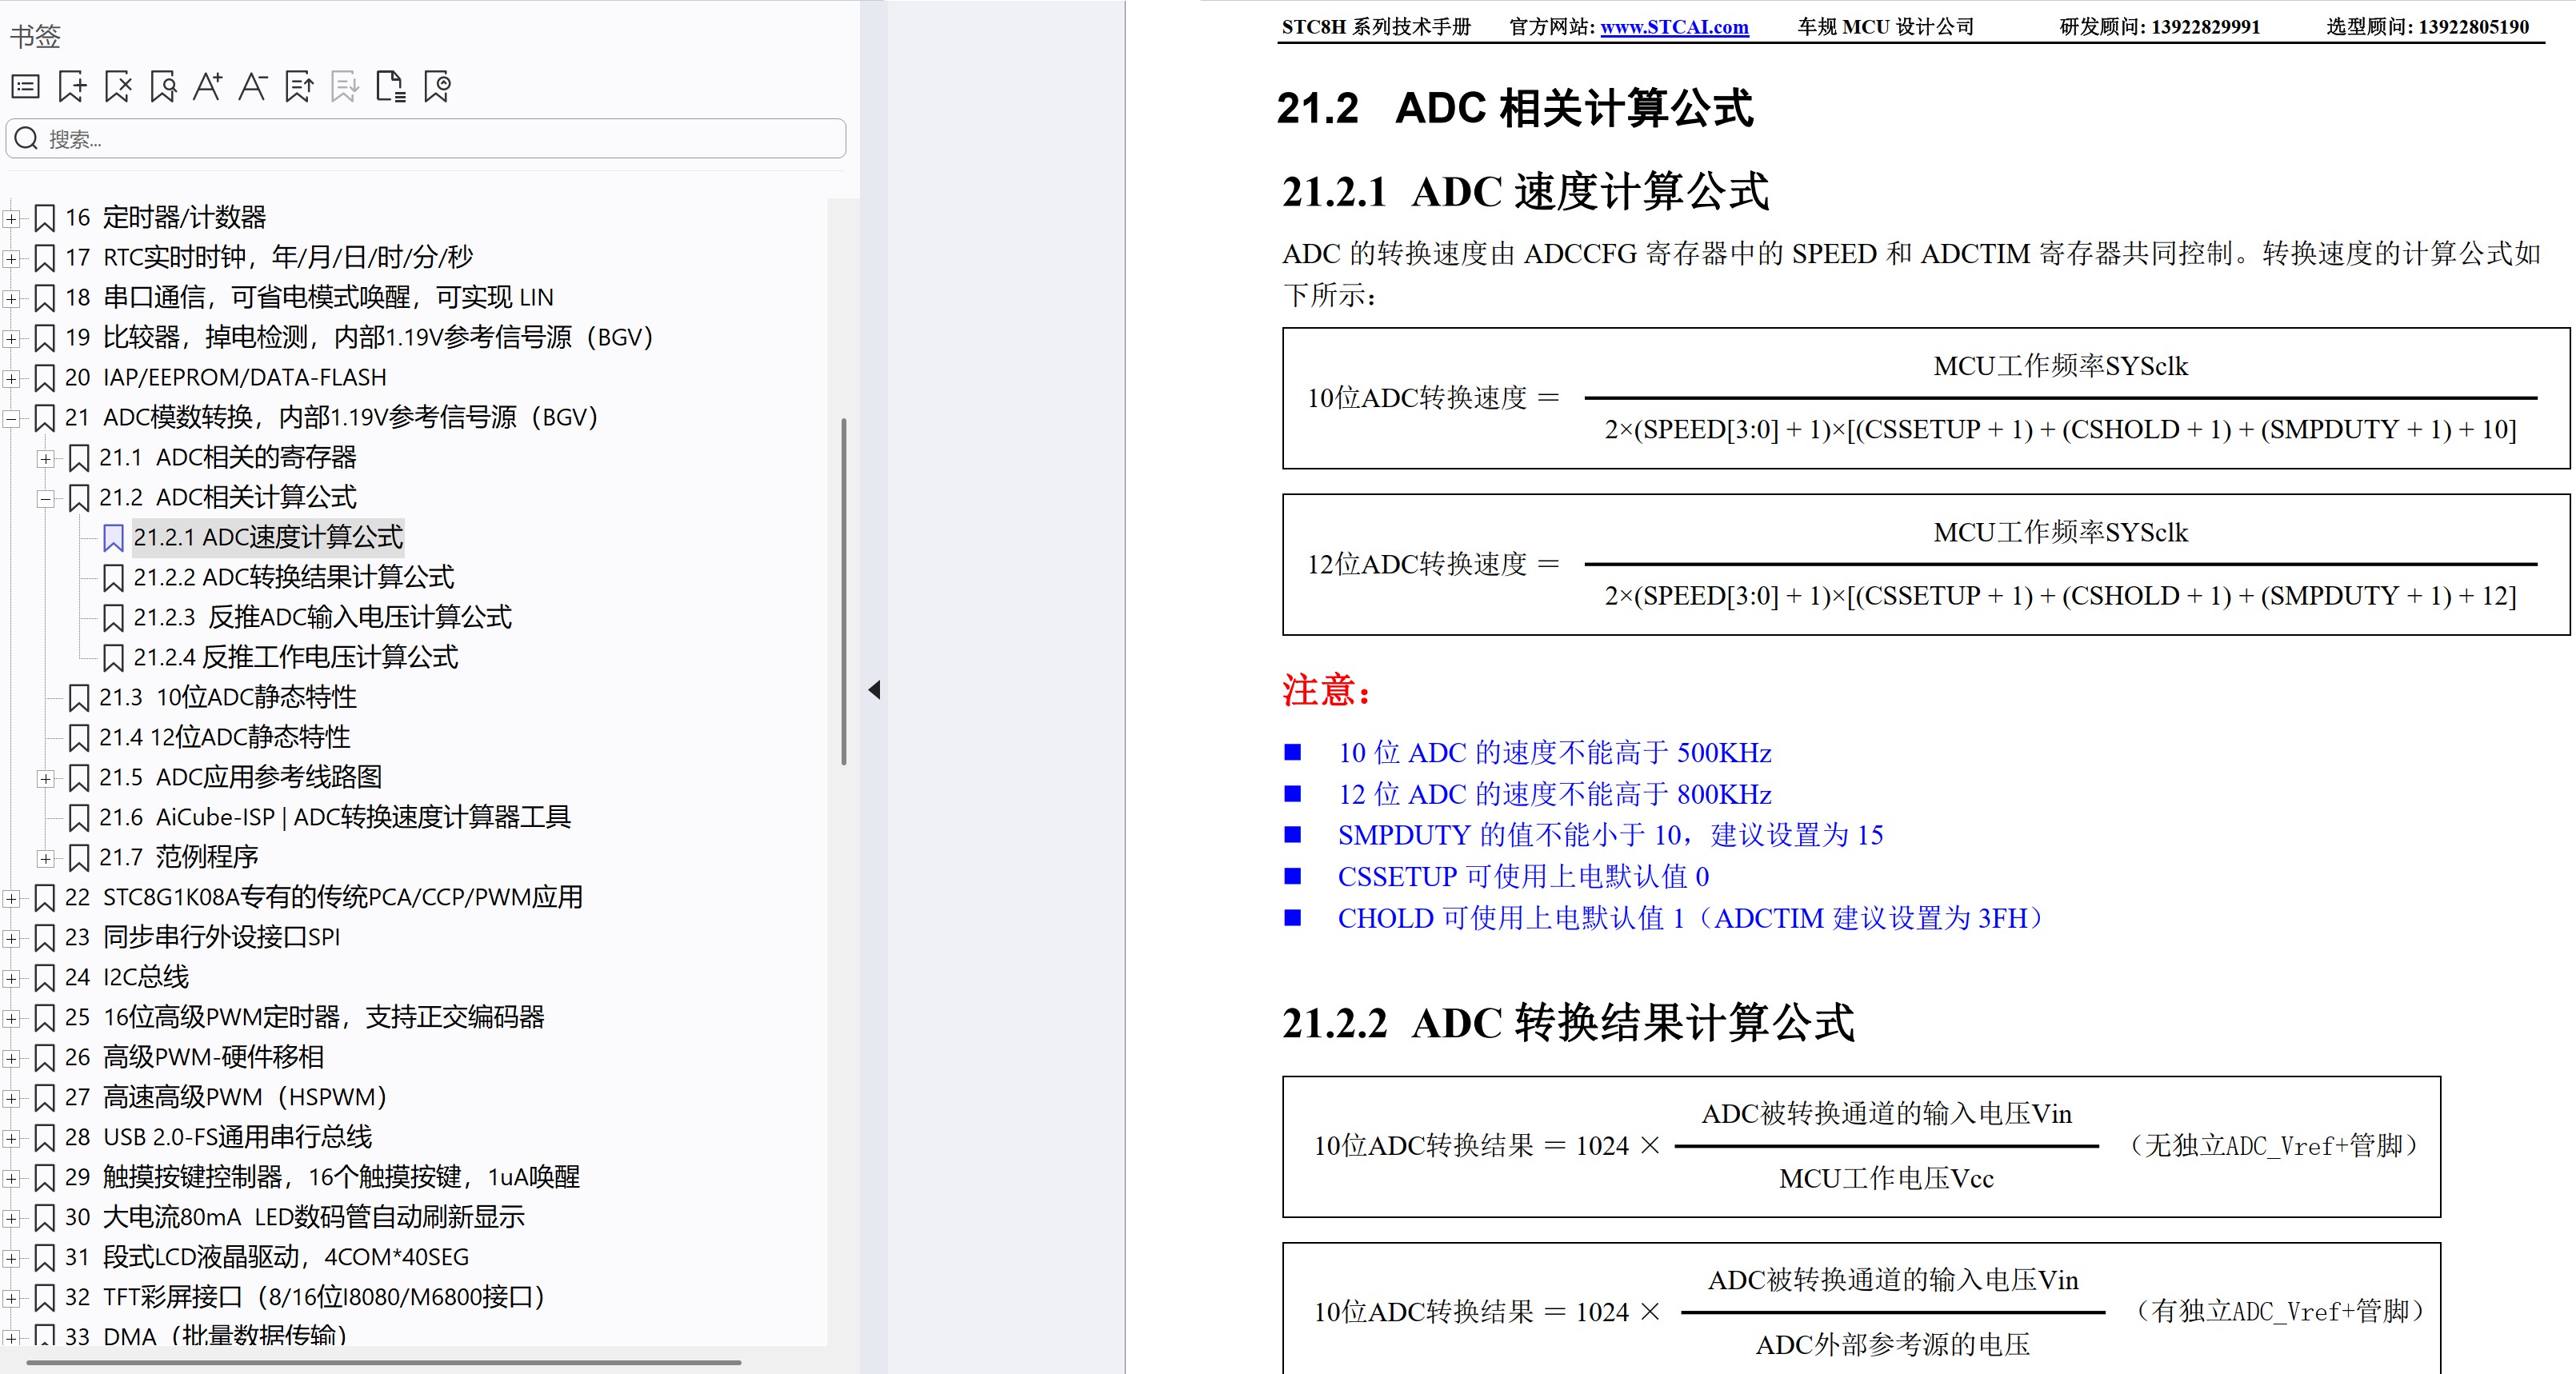
Task: Click the delete bookmark icon
Action: 118,87
